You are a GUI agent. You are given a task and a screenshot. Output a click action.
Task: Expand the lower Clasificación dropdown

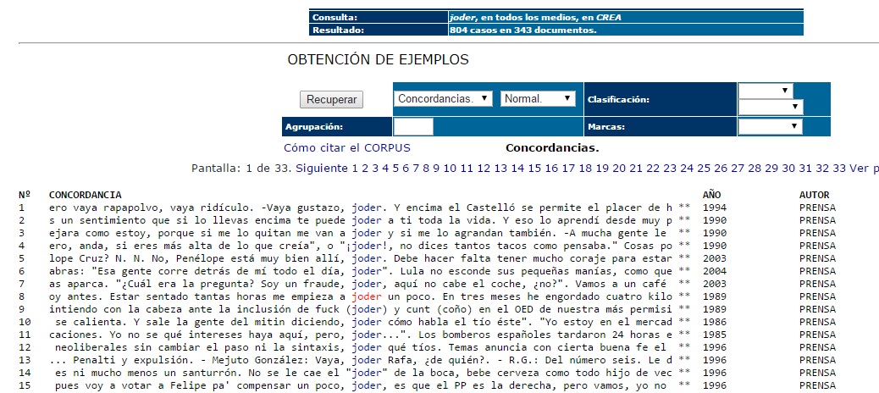pos(770,107)
